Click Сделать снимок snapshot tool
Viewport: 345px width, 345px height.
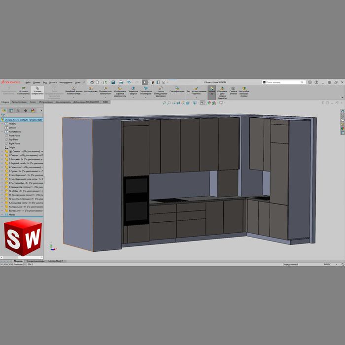coord(233,91)
